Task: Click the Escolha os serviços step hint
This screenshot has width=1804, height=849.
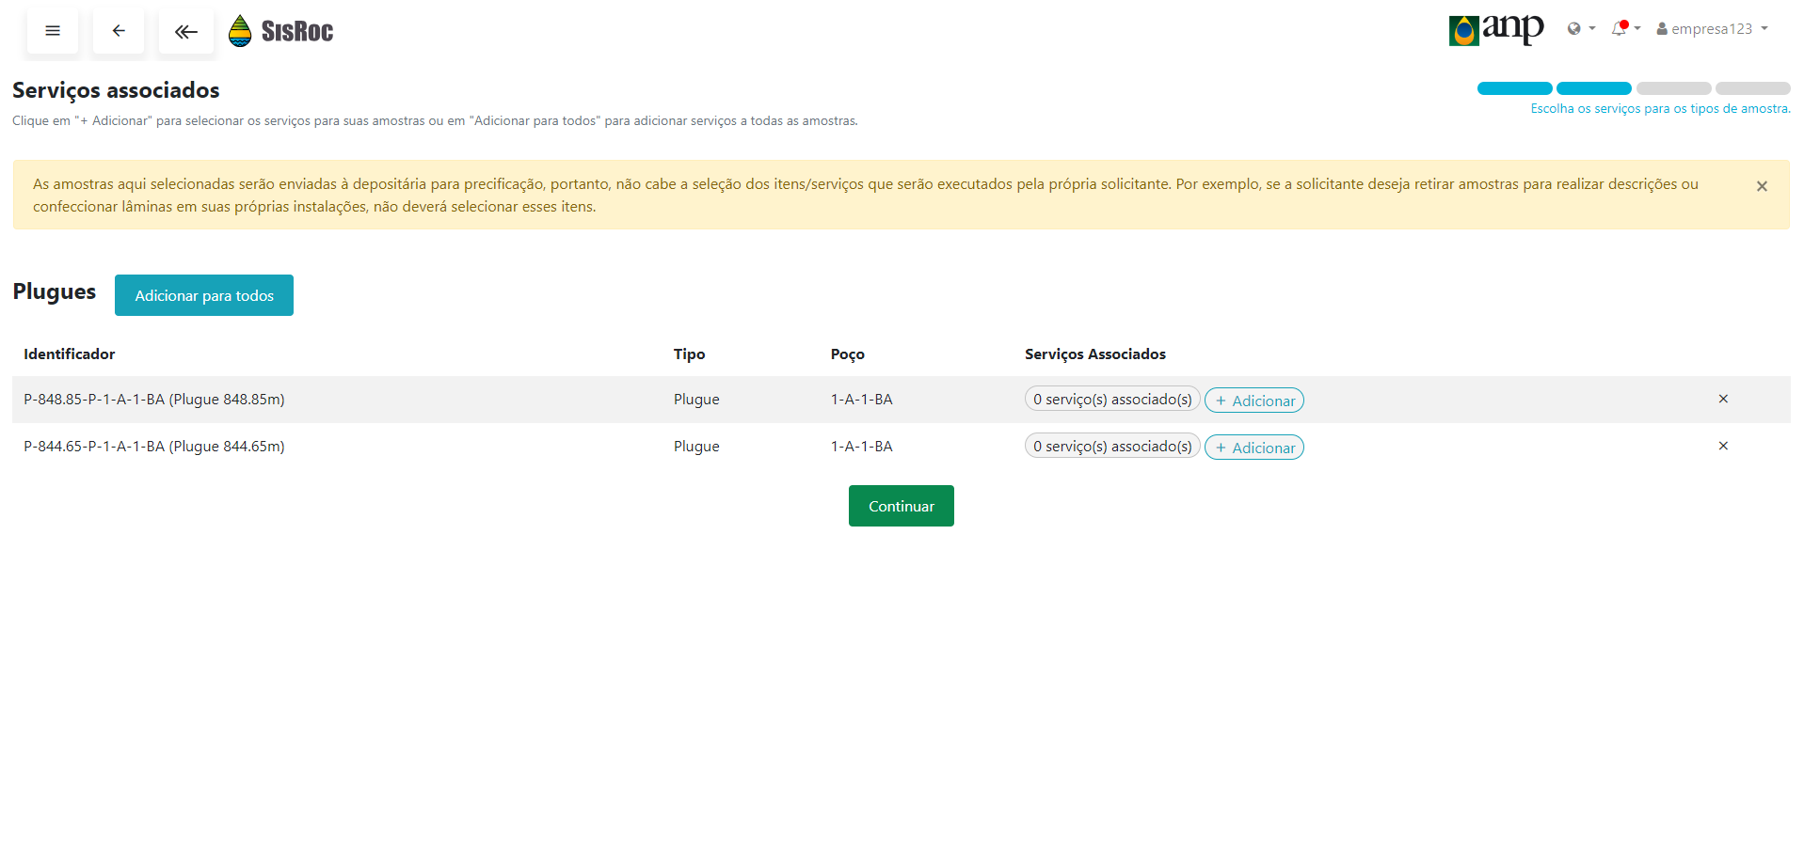Action: coord(1660,108)
